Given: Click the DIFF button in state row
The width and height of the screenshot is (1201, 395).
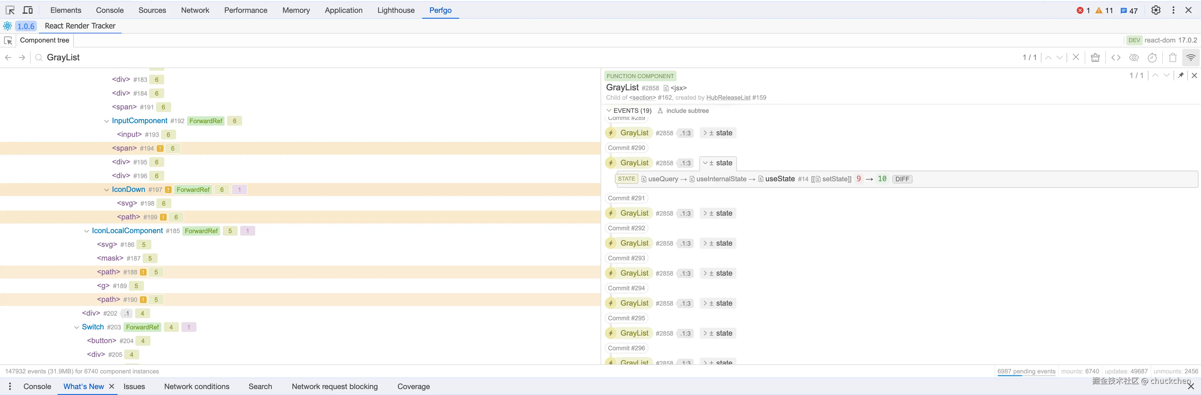Looking at the screenshot, I should click(902, 179).
